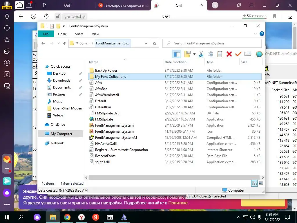
Task: Click the Cut scissors toolbar icon
Action: point(201,54)
